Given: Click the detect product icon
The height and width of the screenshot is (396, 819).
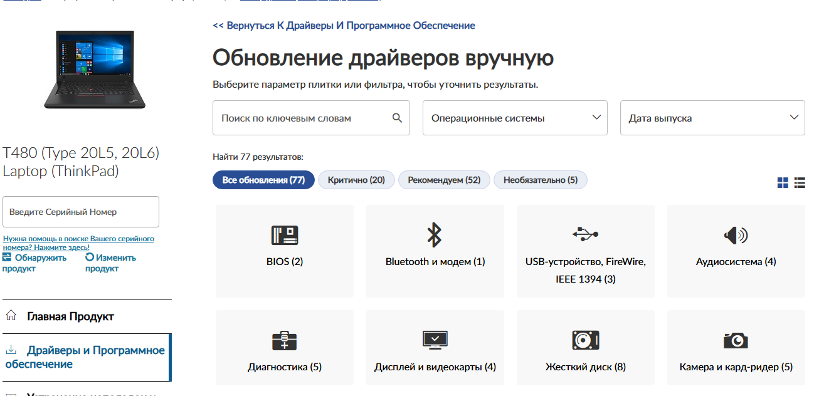Looking at the screenshot, I should (7, 257).
